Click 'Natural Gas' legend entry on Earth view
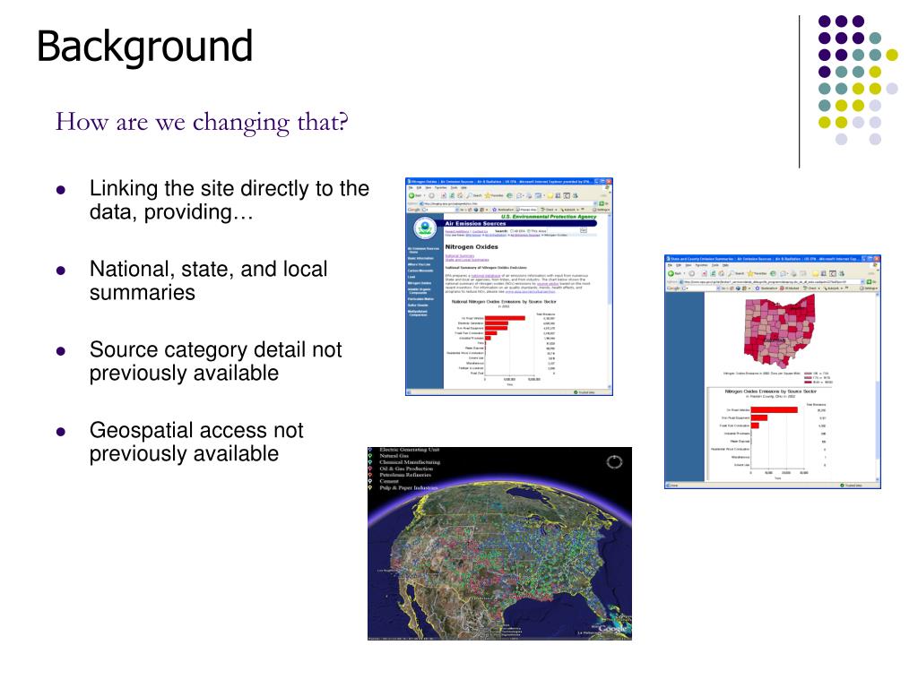The width and height of the screenshot is (918, 688). [394, 456]
